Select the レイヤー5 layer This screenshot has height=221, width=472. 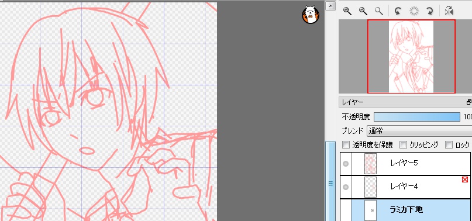point(405,164)
